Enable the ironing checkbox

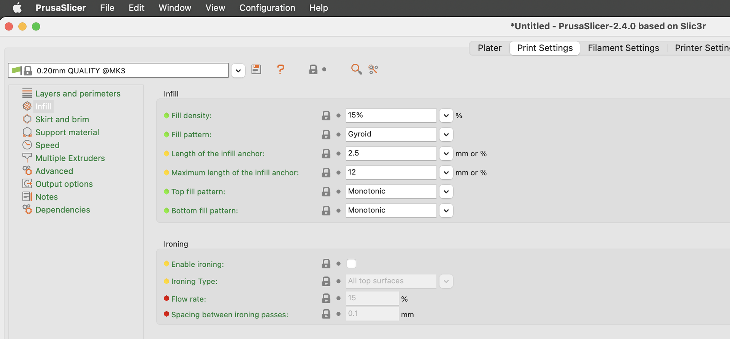[x=351, y=264]
